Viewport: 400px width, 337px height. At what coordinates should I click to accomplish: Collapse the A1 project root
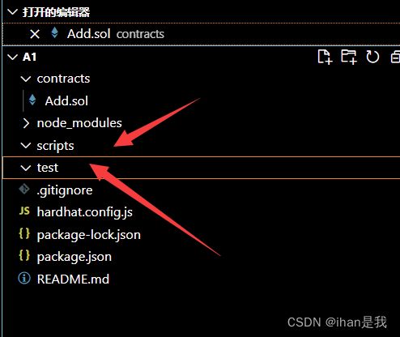pyautogui.click(x=12, y=57)
